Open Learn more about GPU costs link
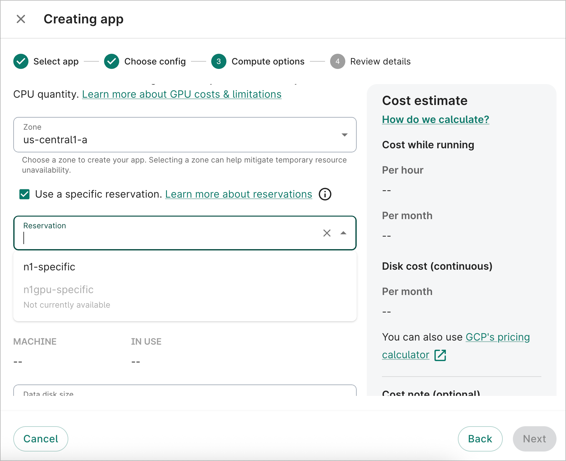This screenshot has height=461, width=566. (x=181, y=94)
